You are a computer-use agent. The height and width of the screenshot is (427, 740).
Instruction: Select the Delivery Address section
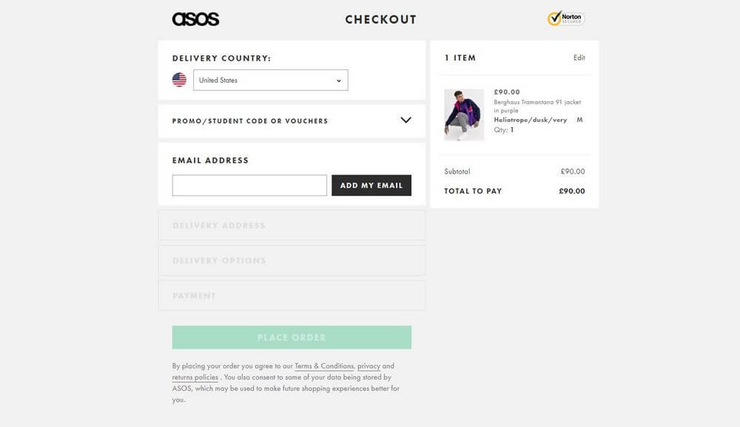(291, 225)
